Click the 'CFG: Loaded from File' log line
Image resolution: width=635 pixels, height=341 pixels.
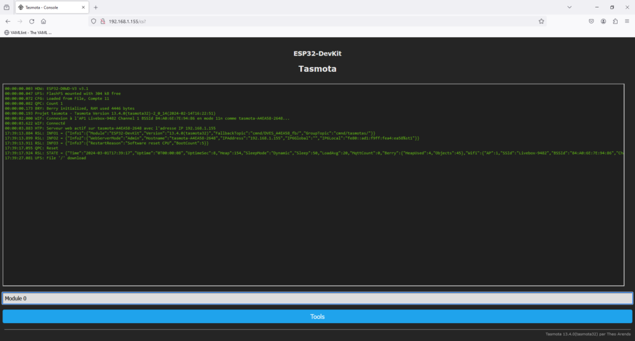(56, 99)
